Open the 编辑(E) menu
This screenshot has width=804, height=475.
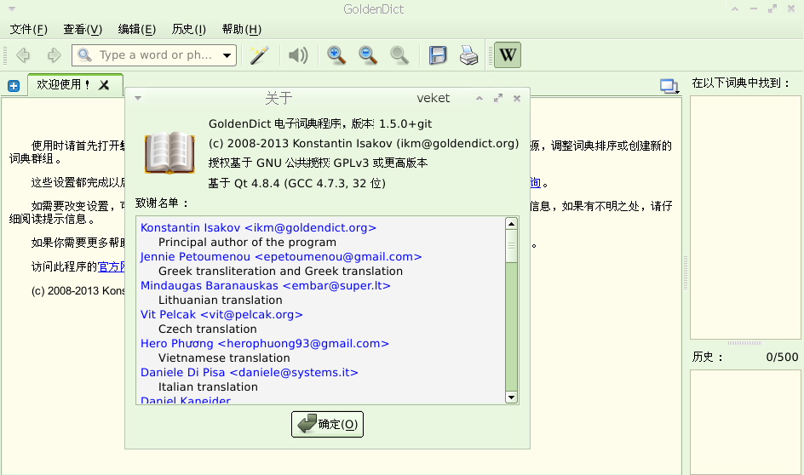(x=137, y=29)
